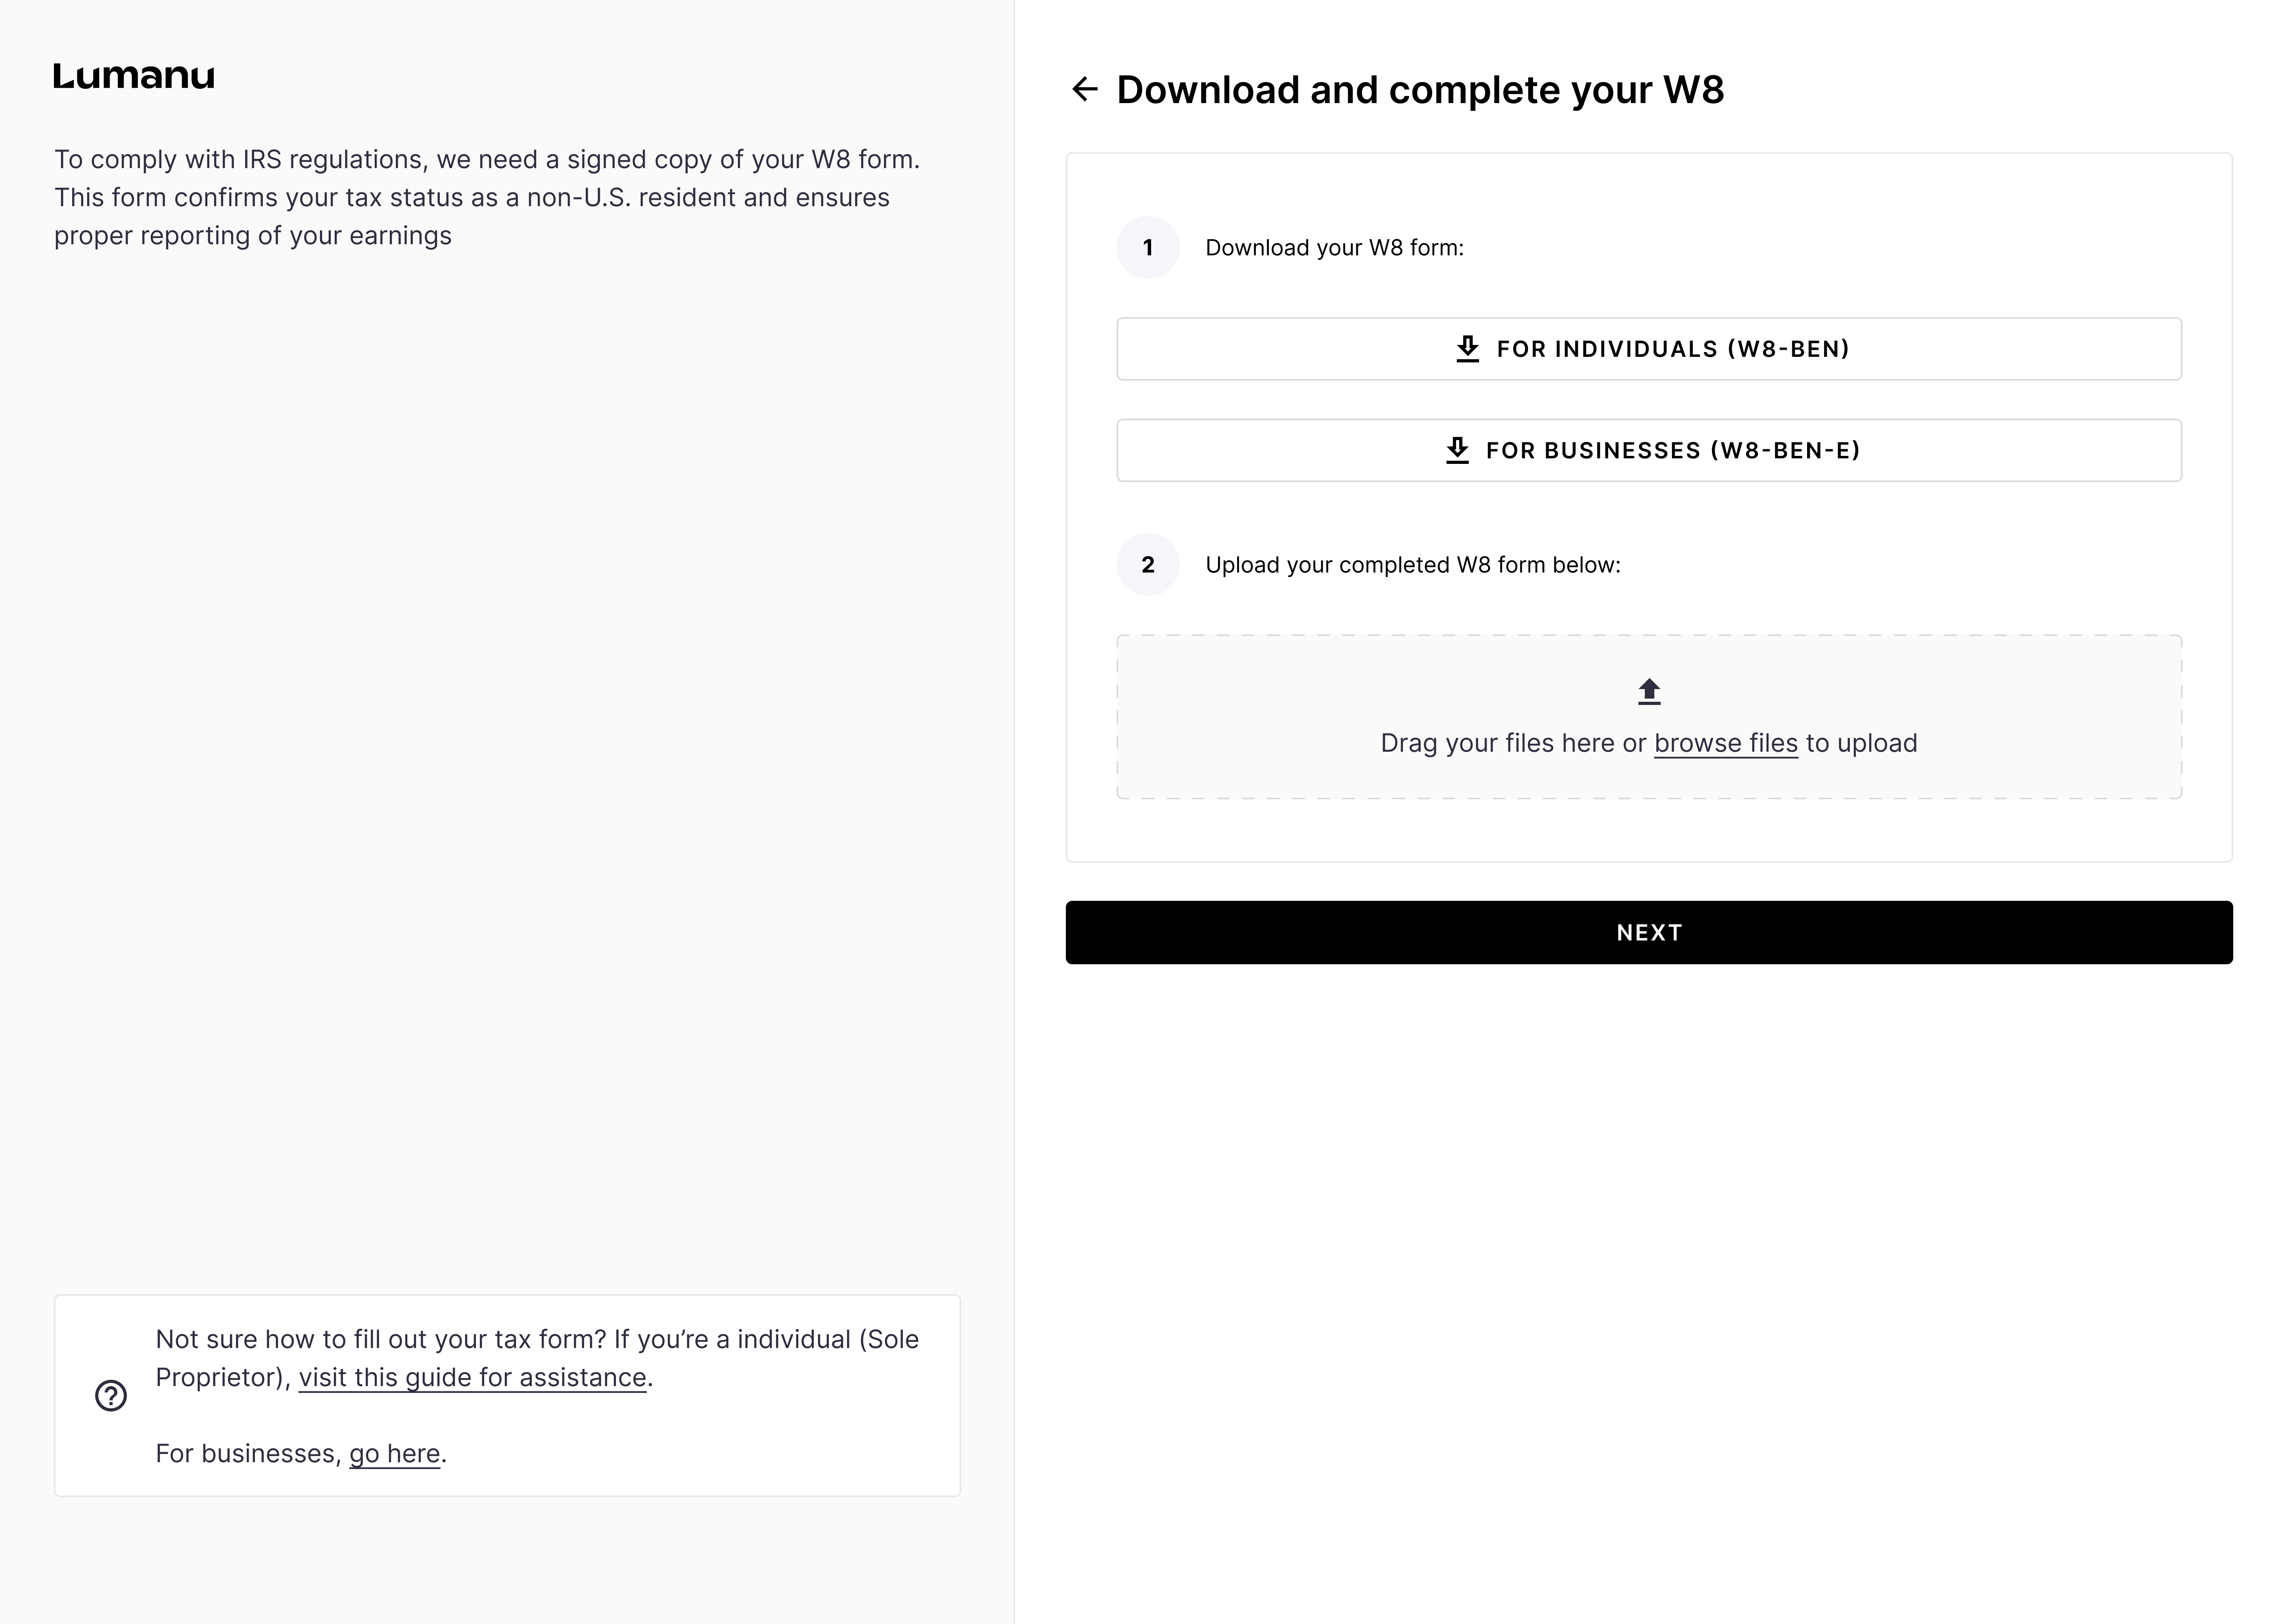Go back using the left arrow

point(1085,89)
